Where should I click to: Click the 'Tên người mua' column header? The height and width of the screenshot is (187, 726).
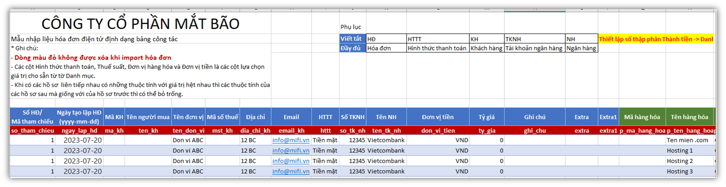pyautogui.click(x=148, y=117)
